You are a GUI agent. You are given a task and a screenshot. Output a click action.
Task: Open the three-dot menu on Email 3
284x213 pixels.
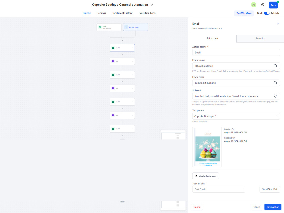133,102
